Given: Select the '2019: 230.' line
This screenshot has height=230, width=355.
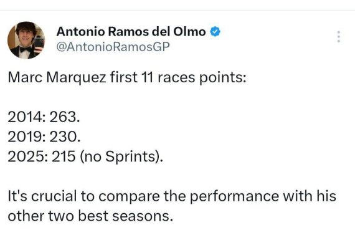Looking at the screenshot, I should 44,137.
